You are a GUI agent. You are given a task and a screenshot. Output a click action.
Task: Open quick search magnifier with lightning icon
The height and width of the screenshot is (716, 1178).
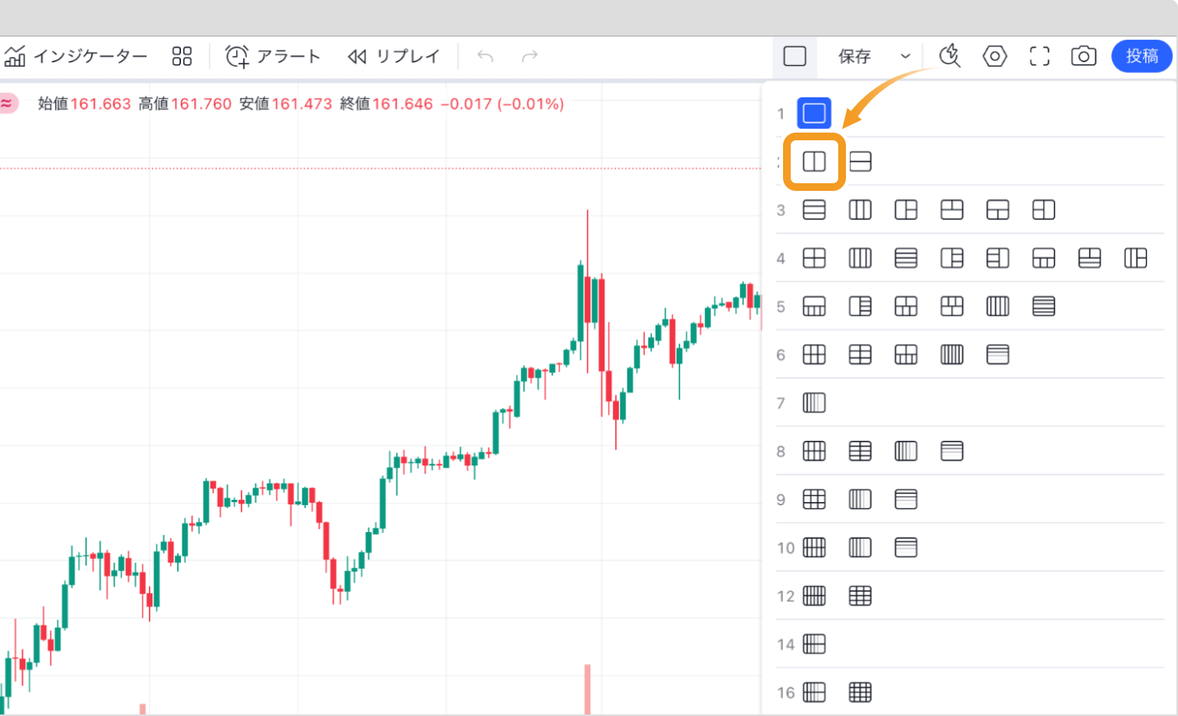949,56
